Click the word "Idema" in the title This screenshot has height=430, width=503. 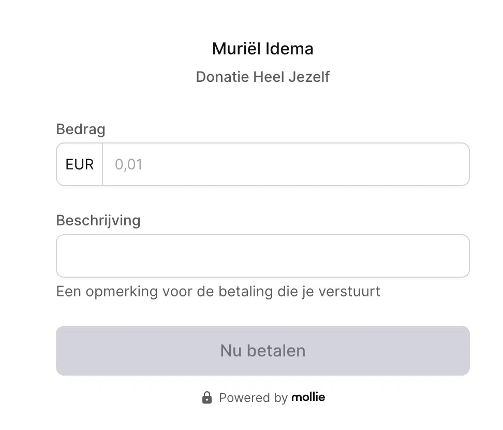point(289,49)
